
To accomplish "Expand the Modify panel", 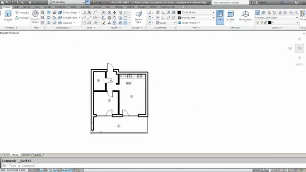I will click(x=116, y=28).
